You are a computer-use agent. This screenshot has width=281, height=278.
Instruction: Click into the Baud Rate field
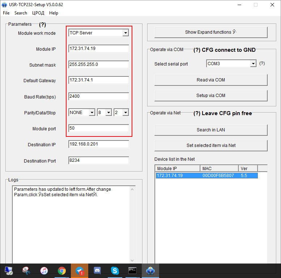click(x=98, y=97)
